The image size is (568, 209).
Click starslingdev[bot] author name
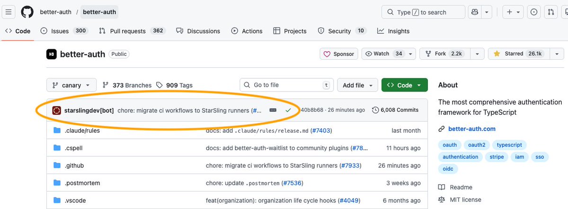[x=89, y=110]
